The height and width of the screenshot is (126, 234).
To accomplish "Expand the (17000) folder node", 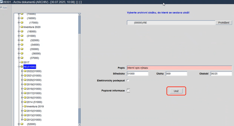I will pos(19,23).
